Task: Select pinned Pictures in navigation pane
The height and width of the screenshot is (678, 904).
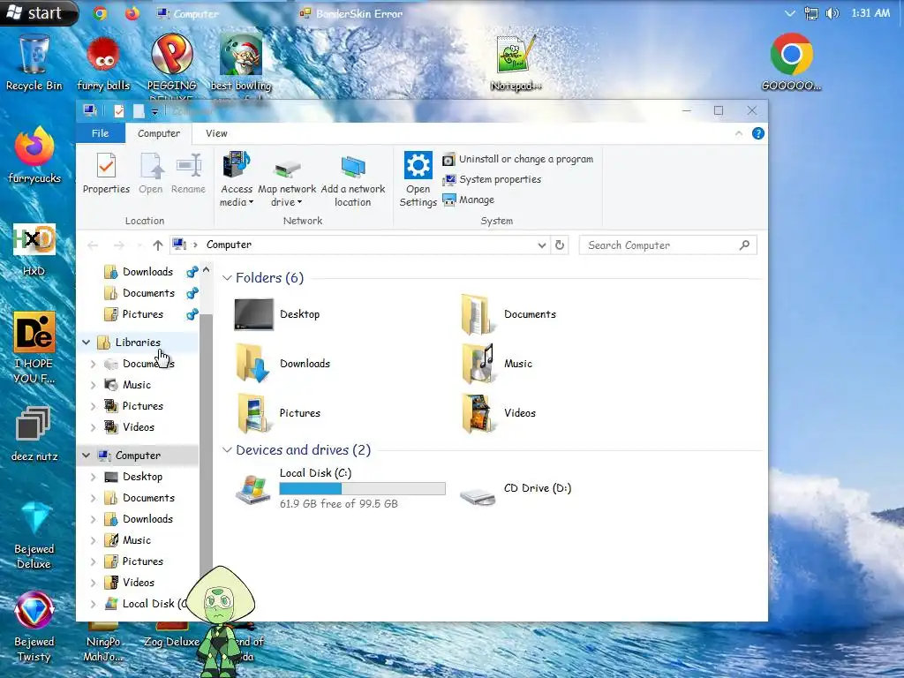Action: click(x=142, y=314)
